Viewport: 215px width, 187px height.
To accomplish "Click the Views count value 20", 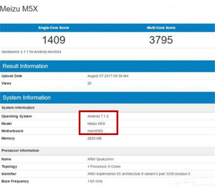I will 89,83.
